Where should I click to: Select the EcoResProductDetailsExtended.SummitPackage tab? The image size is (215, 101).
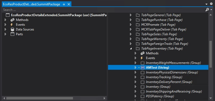(32, 4)
